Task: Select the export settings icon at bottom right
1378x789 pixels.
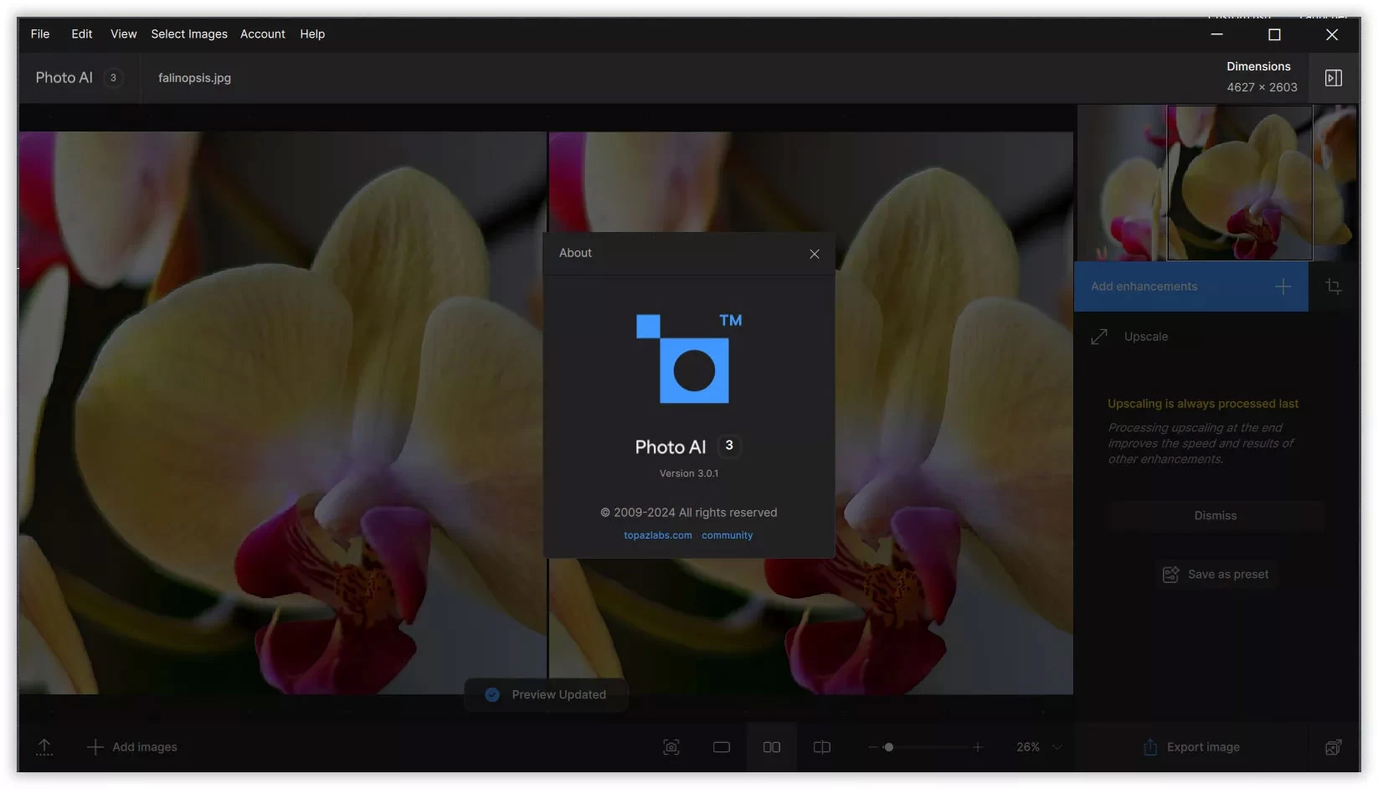Action: click(1334, 747)
